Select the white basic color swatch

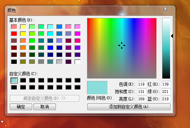(x=78, y=62)
